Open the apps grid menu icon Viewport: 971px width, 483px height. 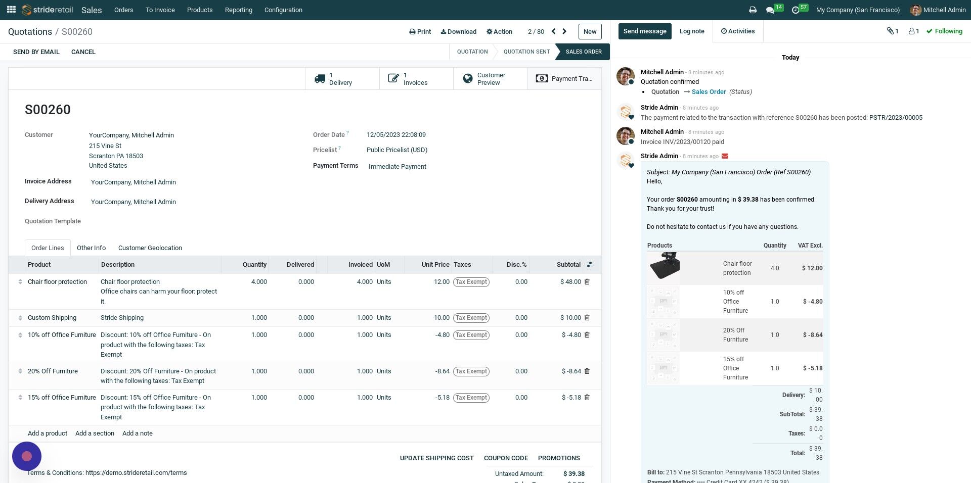click(11, 10)
